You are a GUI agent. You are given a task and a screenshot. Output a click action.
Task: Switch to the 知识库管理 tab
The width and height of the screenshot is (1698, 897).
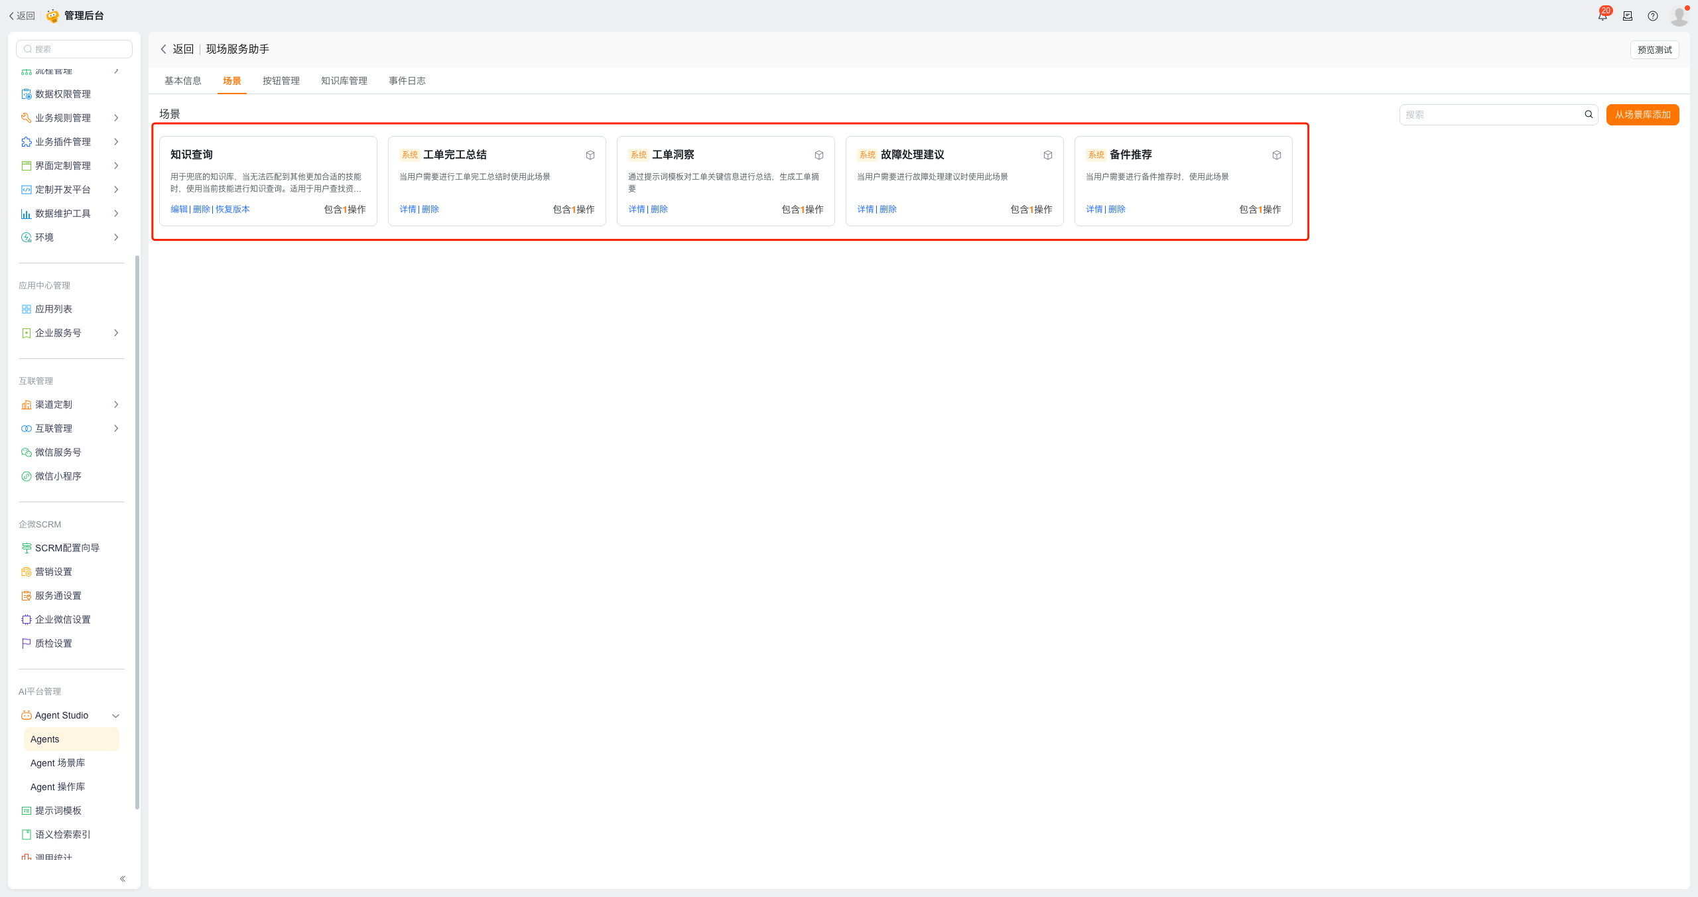tap(344, 81)
